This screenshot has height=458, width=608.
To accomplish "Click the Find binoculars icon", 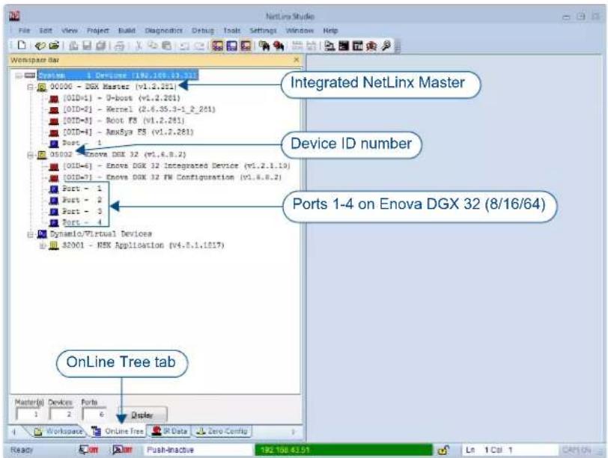I will [x=264, y=46].
